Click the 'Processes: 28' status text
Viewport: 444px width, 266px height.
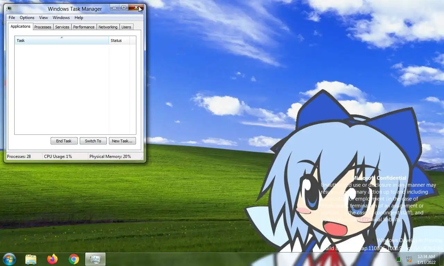click(19, 157)
